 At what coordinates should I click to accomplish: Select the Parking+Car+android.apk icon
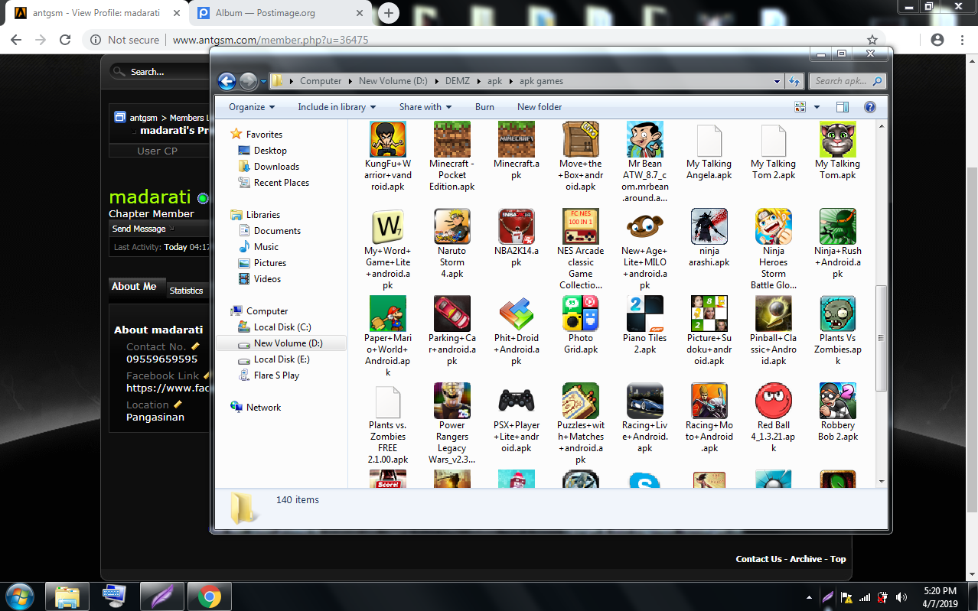452,314
